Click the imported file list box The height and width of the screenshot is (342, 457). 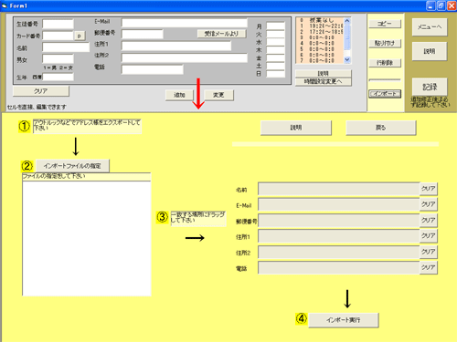point(87,238)
